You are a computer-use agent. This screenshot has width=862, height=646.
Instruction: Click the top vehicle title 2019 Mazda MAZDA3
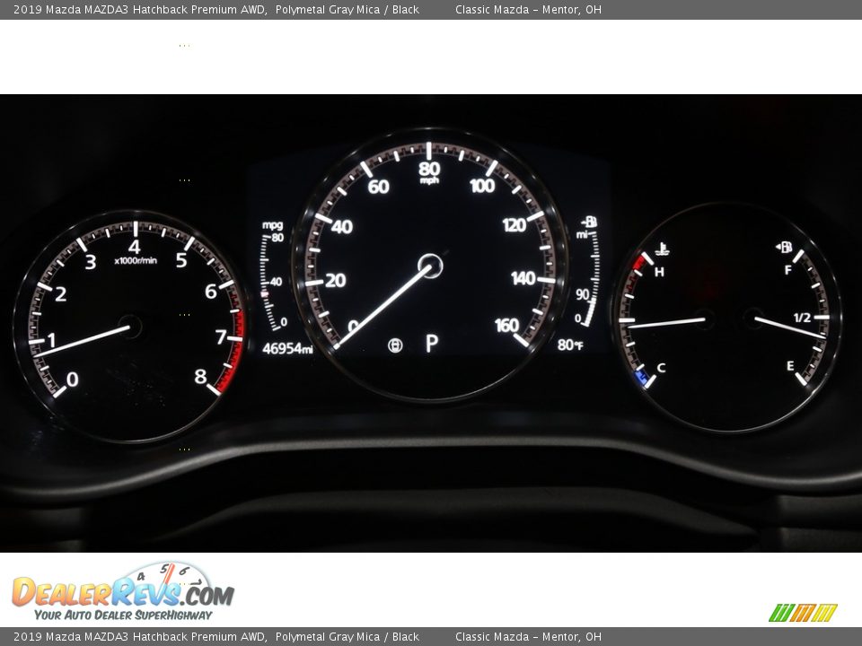pos(139,10)
